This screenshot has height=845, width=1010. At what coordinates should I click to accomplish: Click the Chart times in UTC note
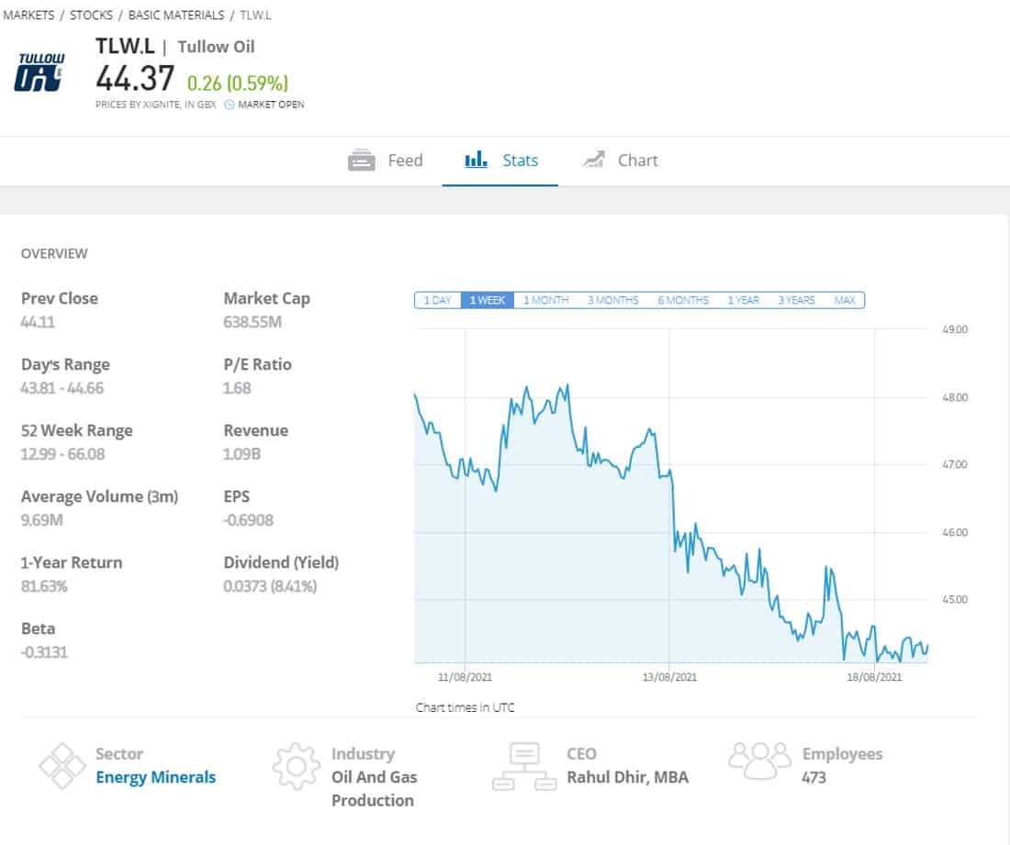coord(466,708)
